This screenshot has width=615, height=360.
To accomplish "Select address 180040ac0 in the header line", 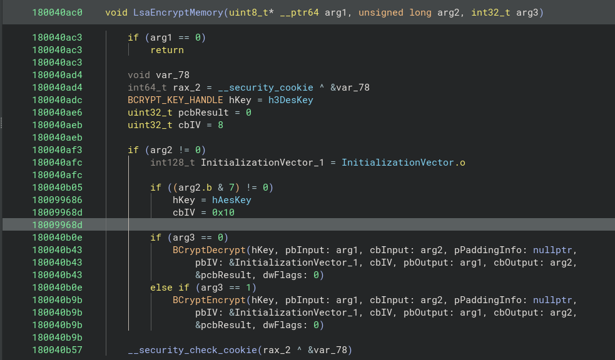I will 58,12.
